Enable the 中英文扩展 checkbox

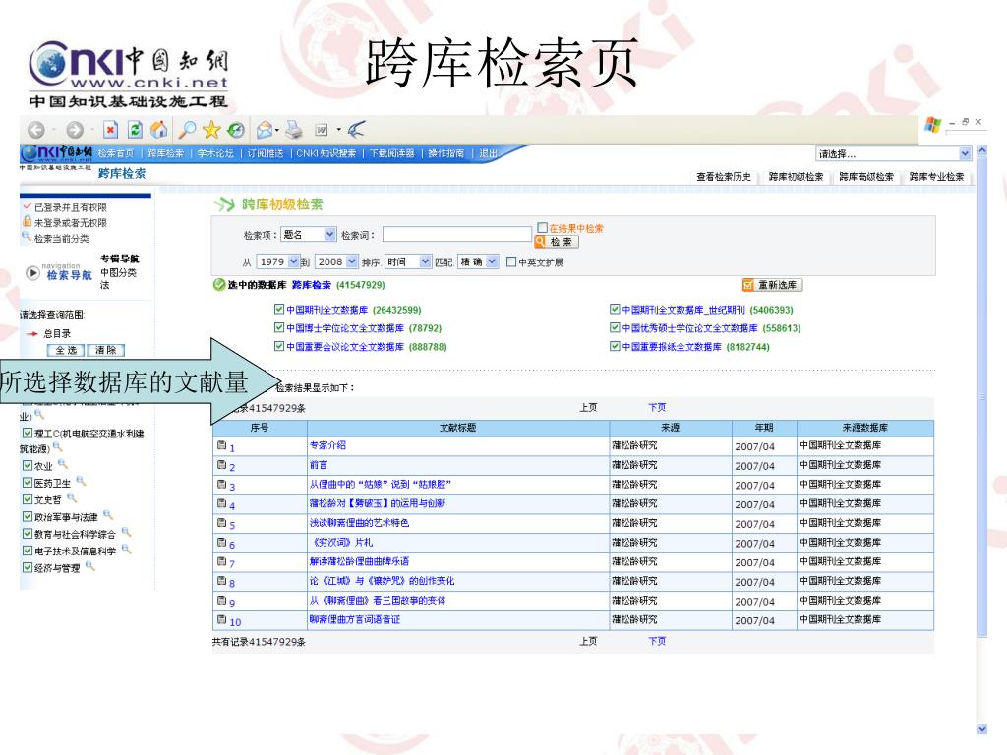[x=511, y=261]
